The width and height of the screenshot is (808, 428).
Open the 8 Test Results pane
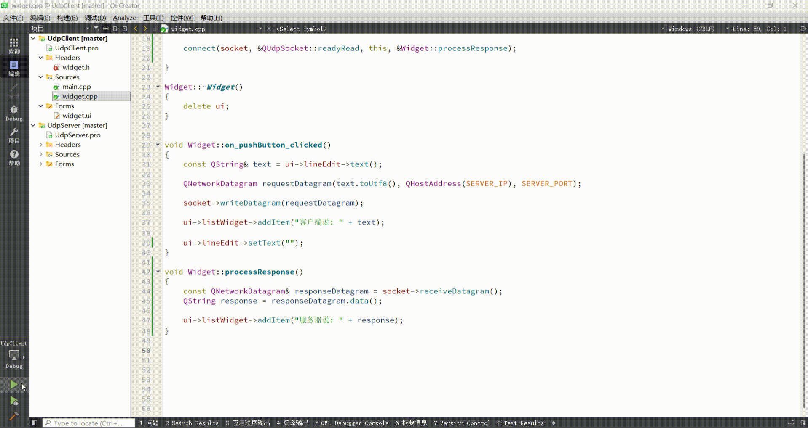tap(521, 423)
